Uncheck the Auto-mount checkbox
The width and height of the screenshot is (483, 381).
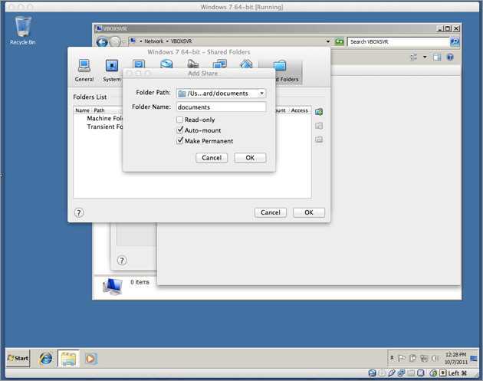[180, 130]
